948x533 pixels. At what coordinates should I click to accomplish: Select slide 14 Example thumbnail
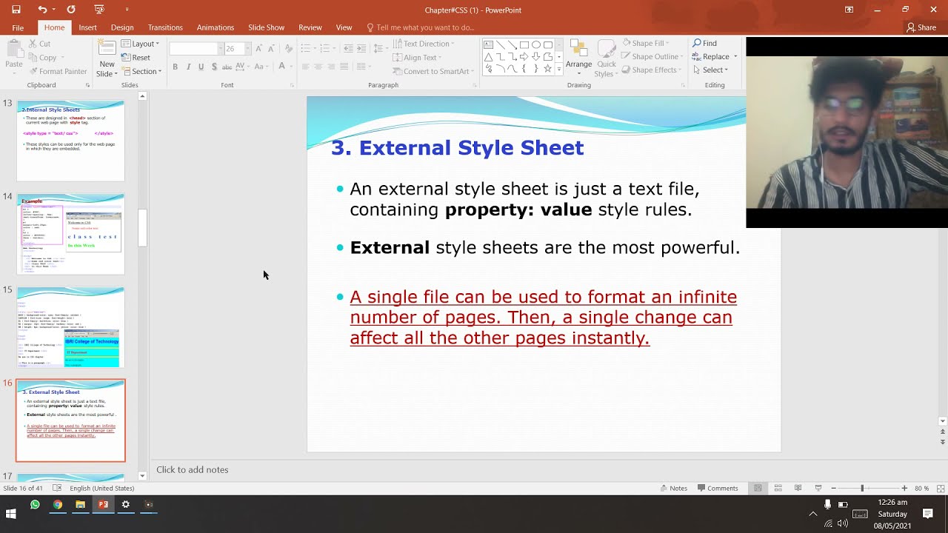(x=70, y=233)
